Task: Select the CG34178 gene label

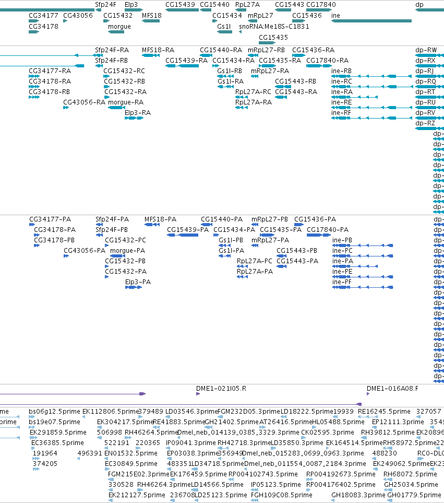Action: pos(44,27)
